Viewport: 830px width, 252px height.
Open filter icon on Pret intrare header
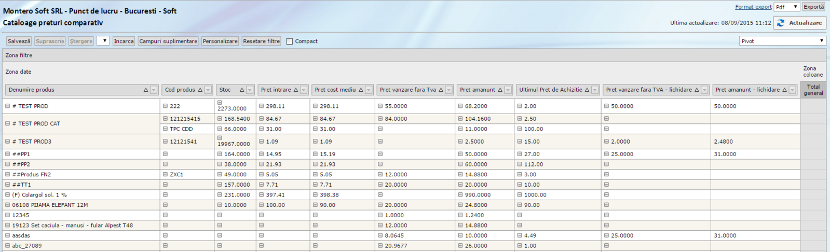[304, 90]
